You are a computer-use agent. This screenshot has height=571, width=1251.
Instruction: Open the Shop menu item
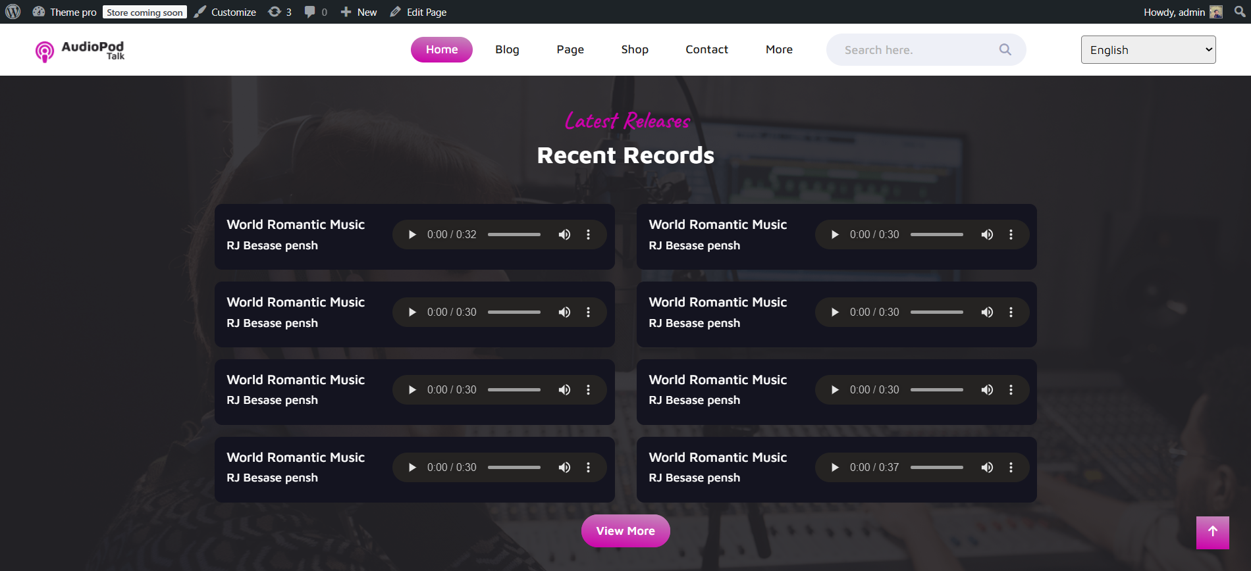[x=634, y=49]
